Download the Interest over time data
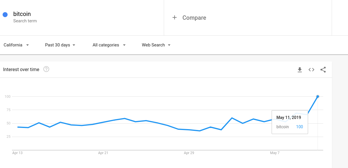 pos(300,70)
